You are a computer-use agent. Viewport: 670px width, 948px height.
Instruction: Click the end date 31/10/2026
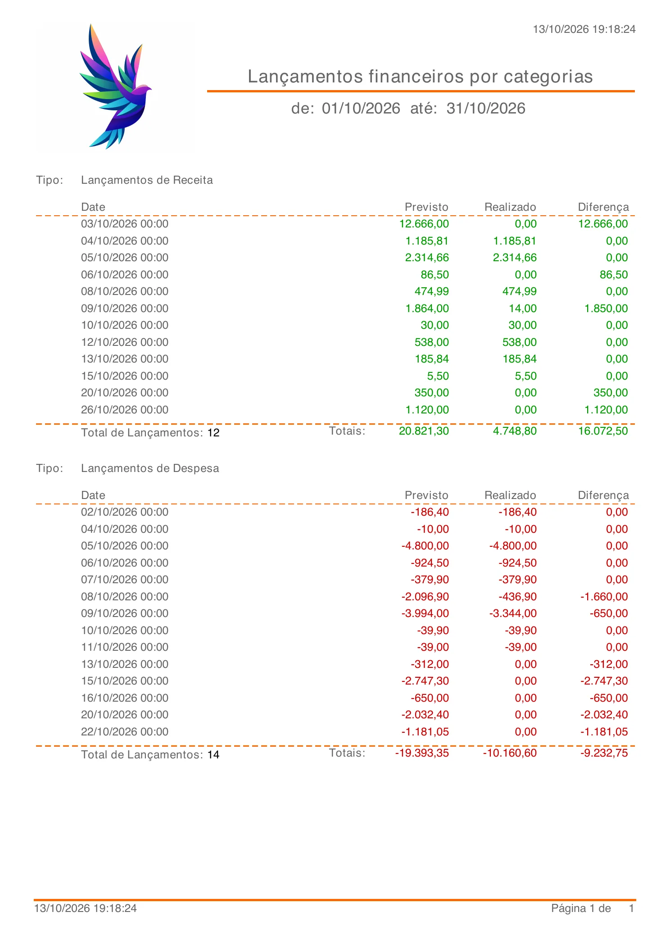(486, 109)
